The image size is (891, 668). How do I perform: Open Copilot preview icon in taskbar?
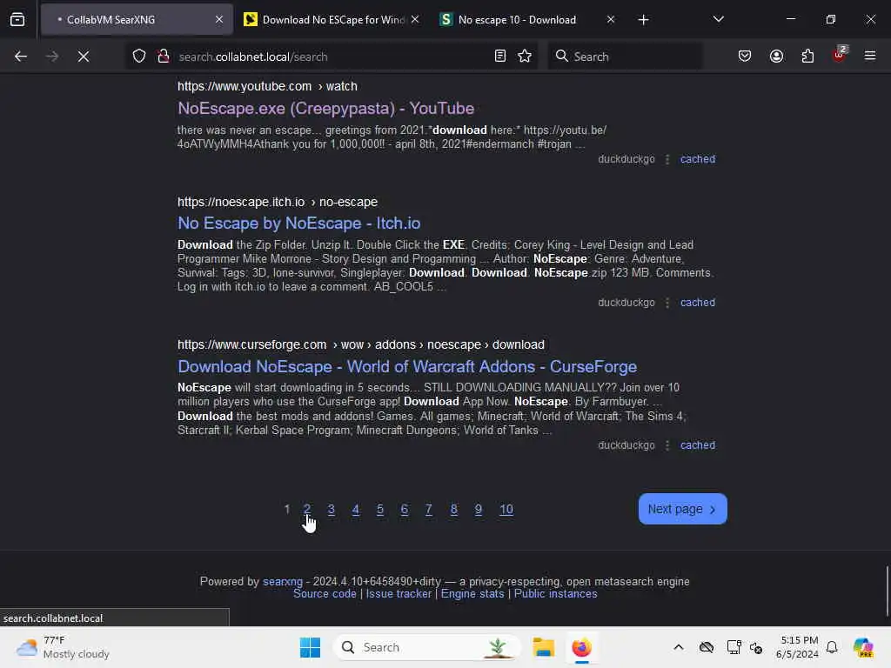(863, 647)
